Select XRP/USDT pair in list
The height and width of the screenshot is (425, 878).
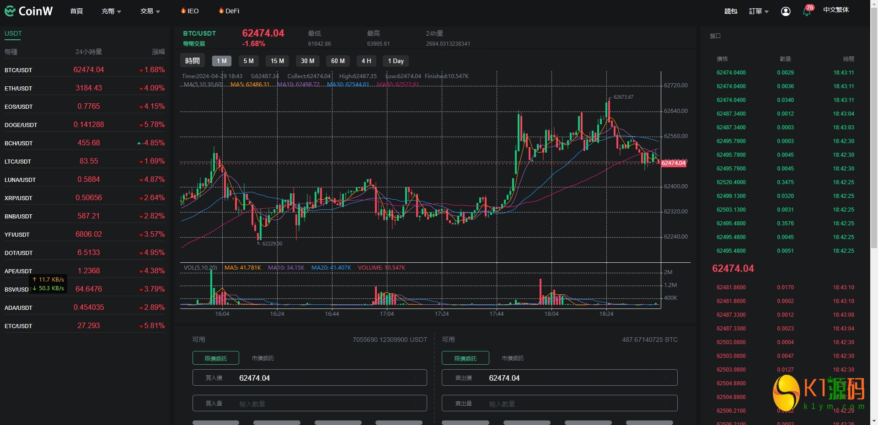(x=85, y=198)
